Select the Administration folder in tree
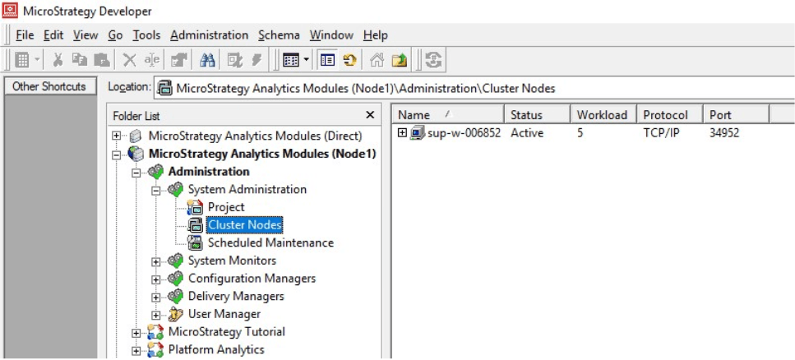The width and height of the screenshot is (795, 360). [x=209, y=172]
